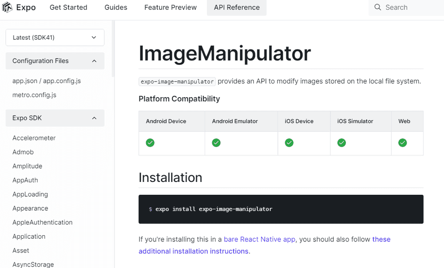This screenshot has width=444, height=268.
Task: Open the Latest (SDK41) version dropdown
Action: 55,37
